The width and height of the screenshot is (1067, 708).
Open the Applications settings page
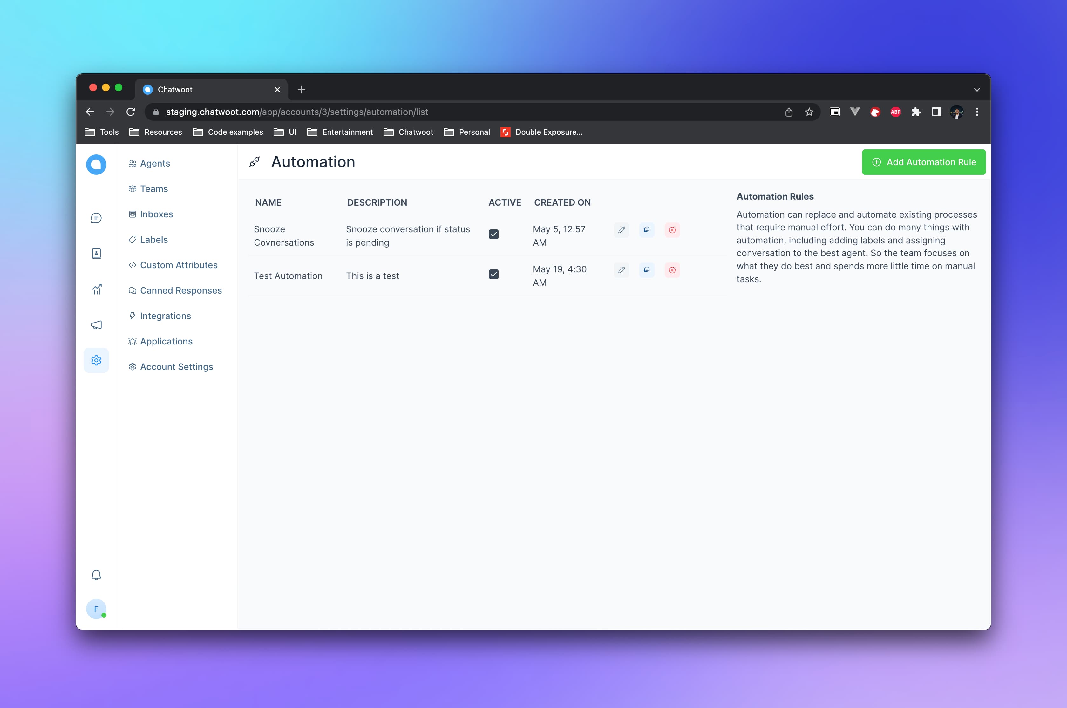166,341
